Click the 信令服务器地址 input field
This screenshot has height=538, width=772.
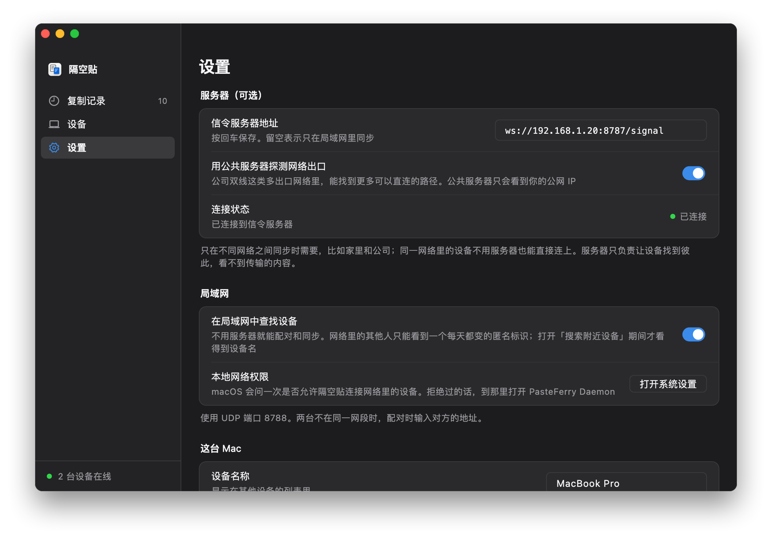coord(601,130)
